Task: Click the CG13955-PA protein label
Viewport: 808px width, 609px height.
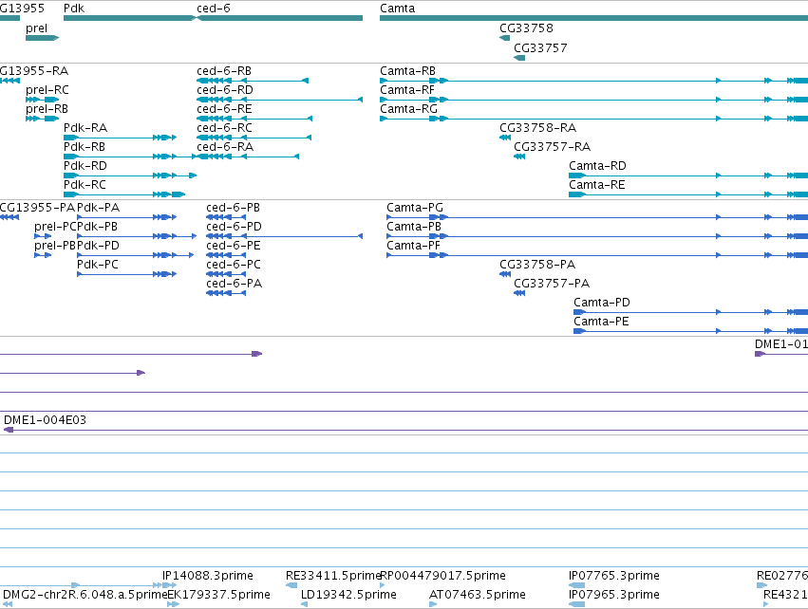Action: 38,208
